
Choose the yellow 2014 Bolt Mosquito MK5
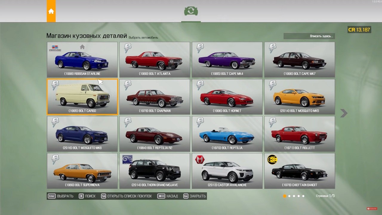click(299, 97)
